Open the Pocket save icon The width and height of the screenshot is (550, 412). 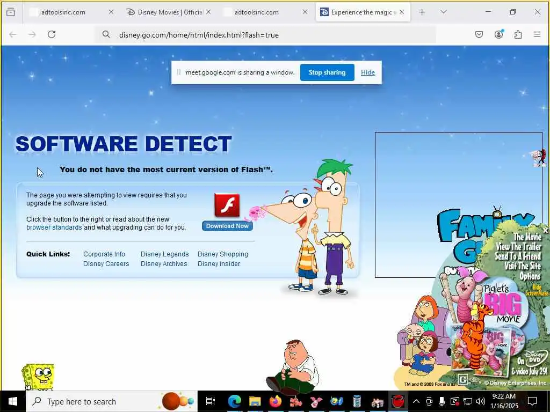[x=479, y=34]
